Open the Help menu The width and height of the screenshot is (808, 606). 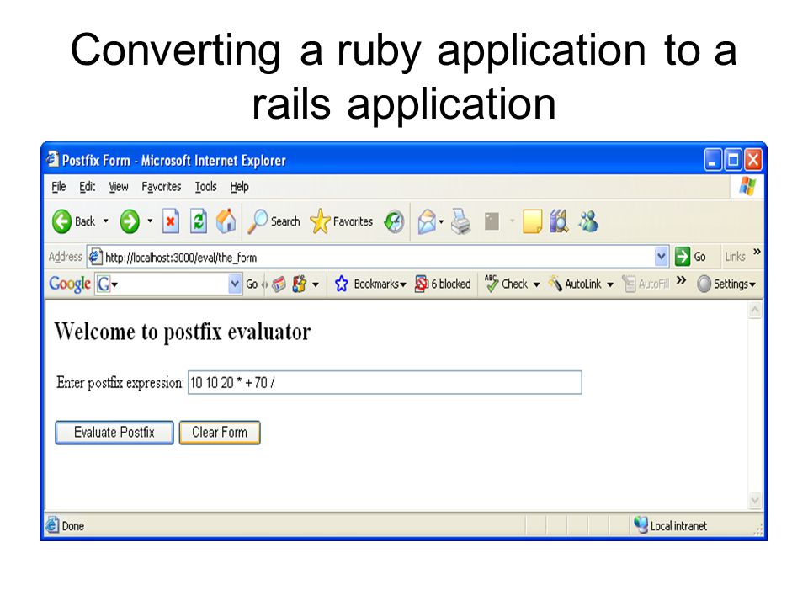point(239,187)
